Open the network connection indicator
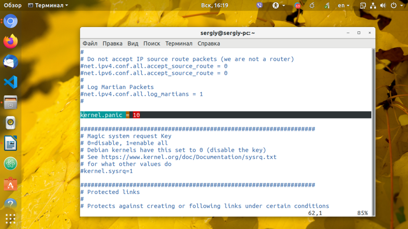 [373, 5]
